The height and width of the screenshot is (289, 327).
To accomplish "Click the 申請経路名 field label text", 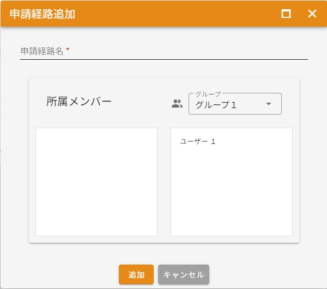I will [x=42, y=51].
